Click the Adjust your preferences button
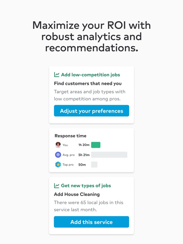The height and width of the screenshot is (244, 183). [x=91, y=111]
